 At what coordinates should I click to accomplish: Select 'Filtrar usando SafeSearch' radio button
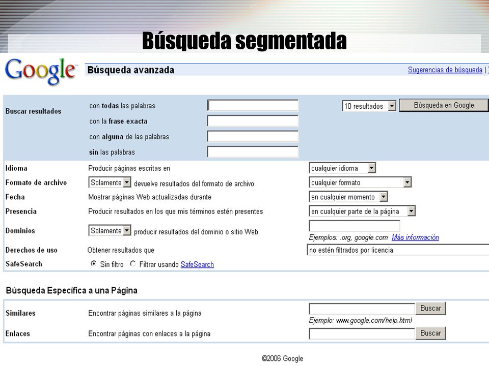tap(133, 264)
